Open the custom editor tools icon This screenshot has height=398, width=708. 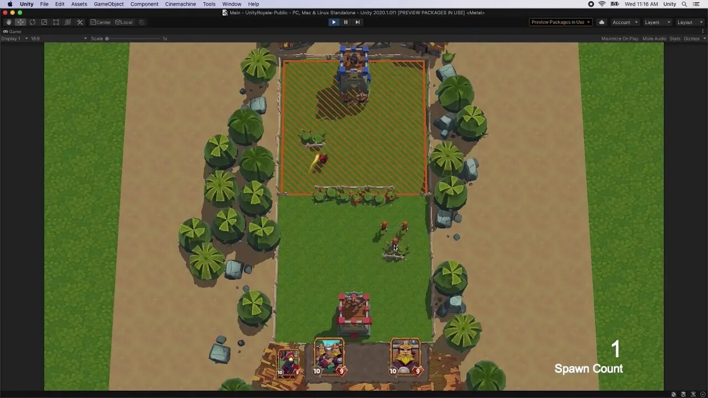point(80,22)
